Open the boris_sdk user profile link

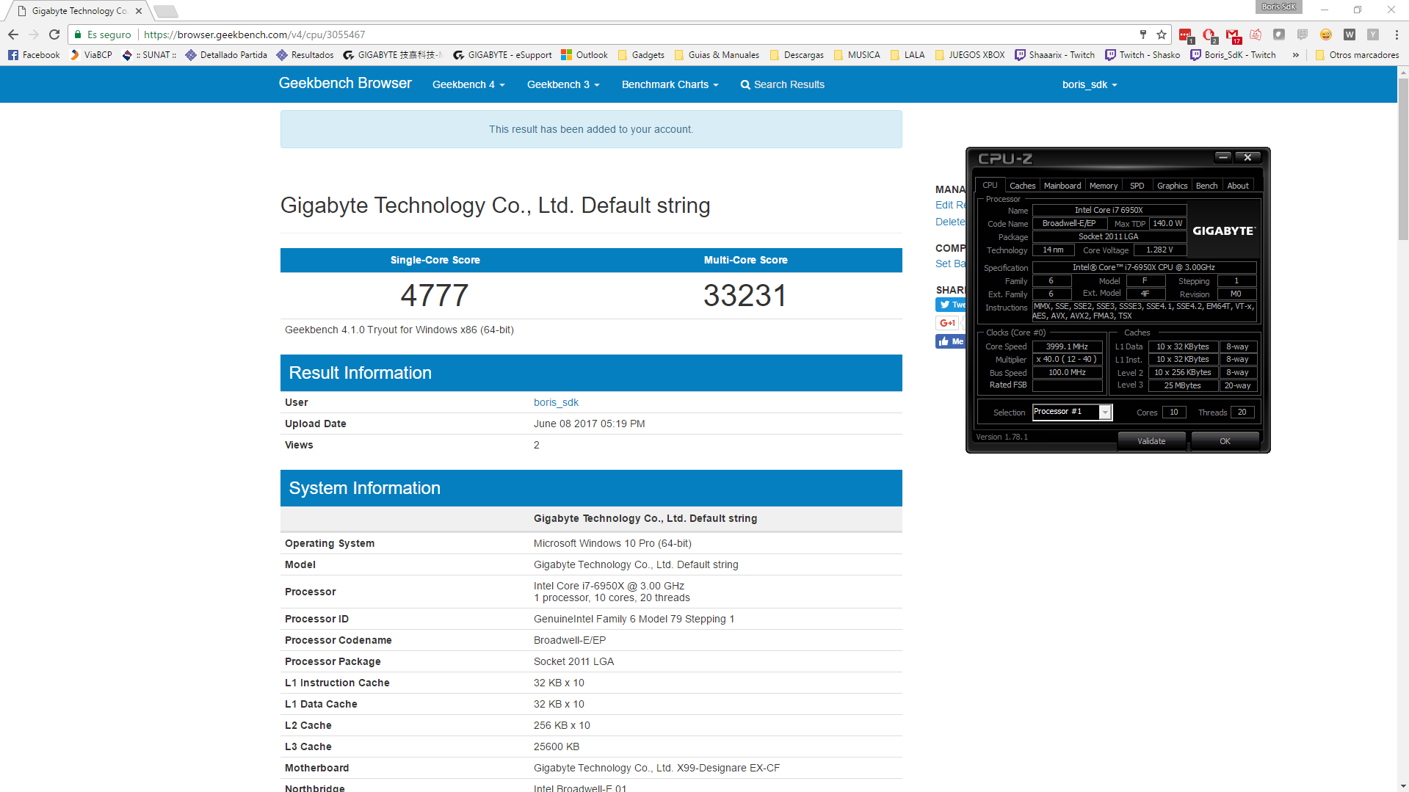(556, 402)
